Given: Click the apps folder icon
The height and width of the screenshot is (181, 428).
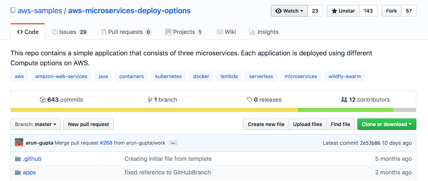Looking at the screenshot, I should coord(18,172).
